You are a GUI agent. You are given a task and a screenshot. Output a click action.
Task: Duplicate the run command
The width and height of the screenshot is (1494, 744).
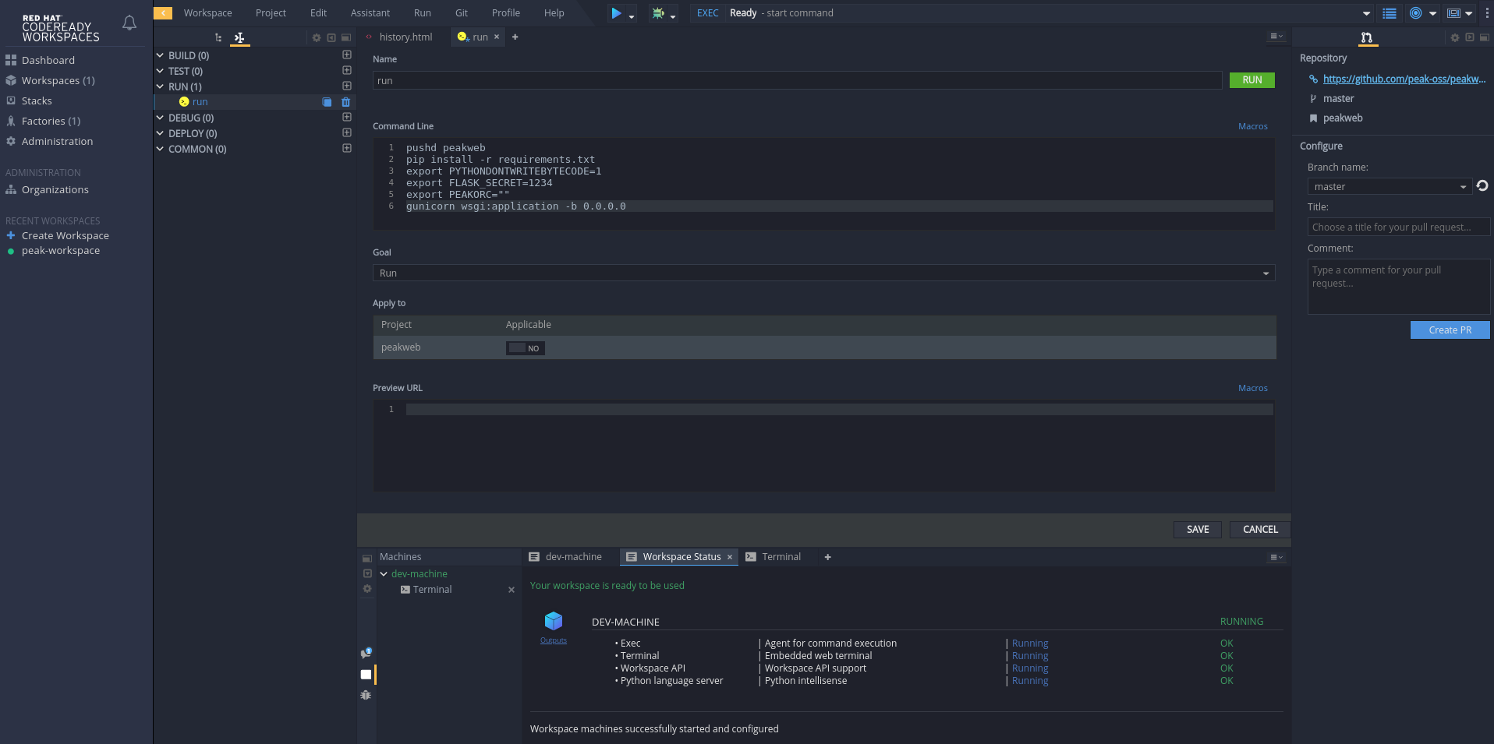[x=327, y=102]
